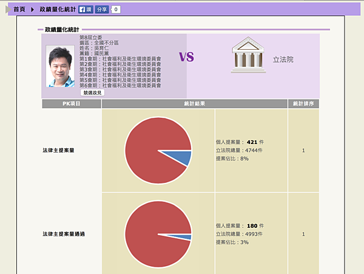
Task: Click the 第2會期 committee line
Action: tap(120, 64)
